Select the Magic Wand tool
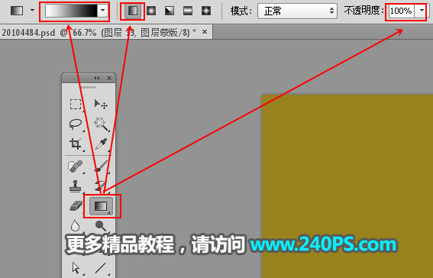The height and width of the screenshot is (278, 433). point(101,124)
